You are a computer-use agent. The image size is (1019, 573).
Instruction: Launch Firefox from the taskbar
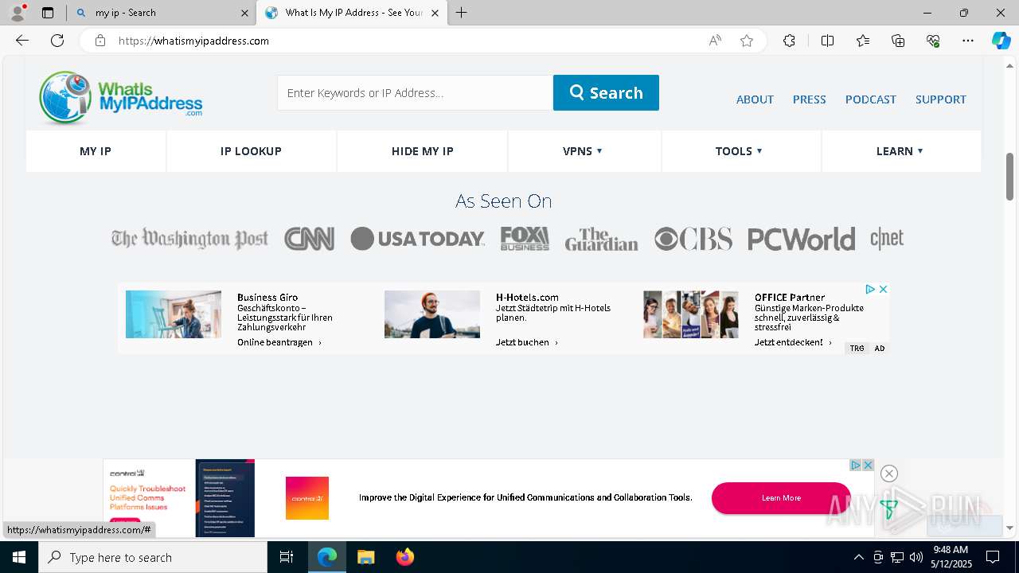tap(404, 557)
